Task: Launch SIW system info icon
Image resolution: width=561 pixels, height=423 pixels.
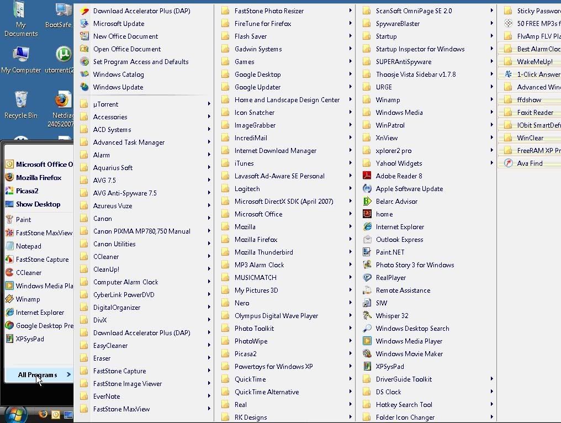Action: click(x=367, y=303)
